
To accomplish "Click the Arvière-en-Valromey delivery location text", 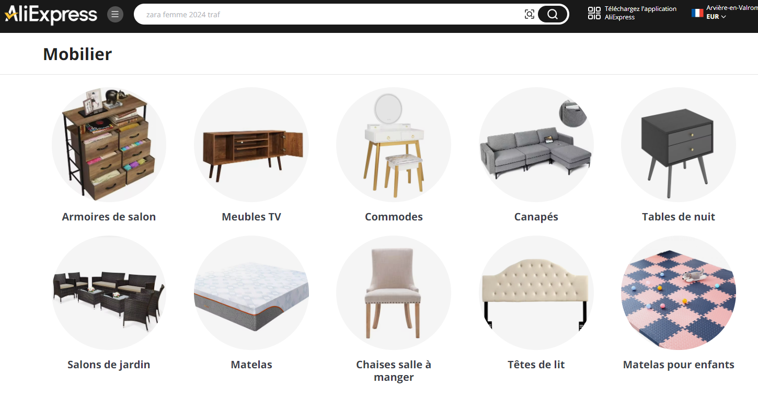I will click(x=732, y=8).
